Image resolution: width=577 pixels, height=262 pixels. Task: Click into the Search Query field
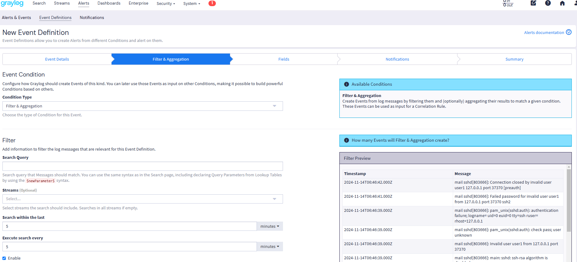click(143, 166)
